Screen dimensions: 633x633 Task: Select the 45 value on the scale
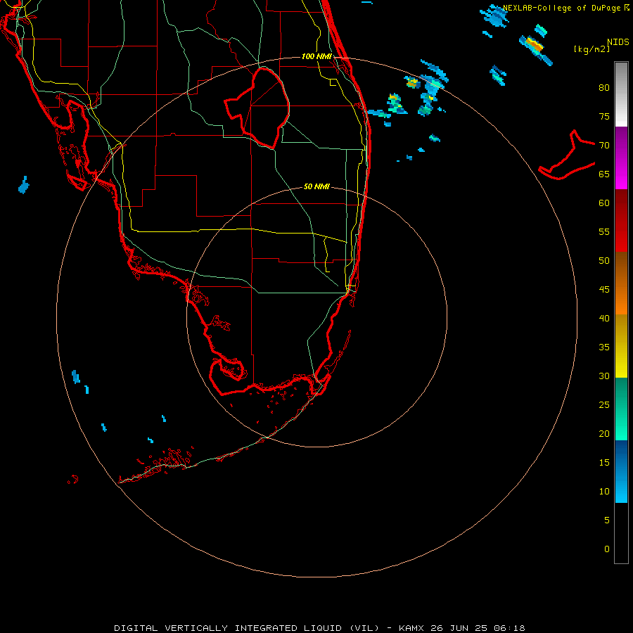tap(604, 290)
